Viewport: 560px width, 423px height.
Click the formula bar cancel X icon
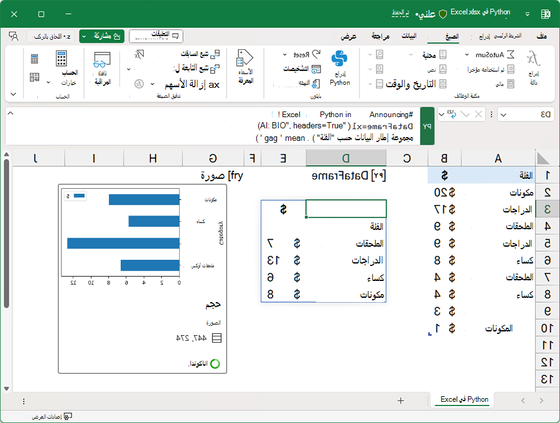[x=478, y=115]
